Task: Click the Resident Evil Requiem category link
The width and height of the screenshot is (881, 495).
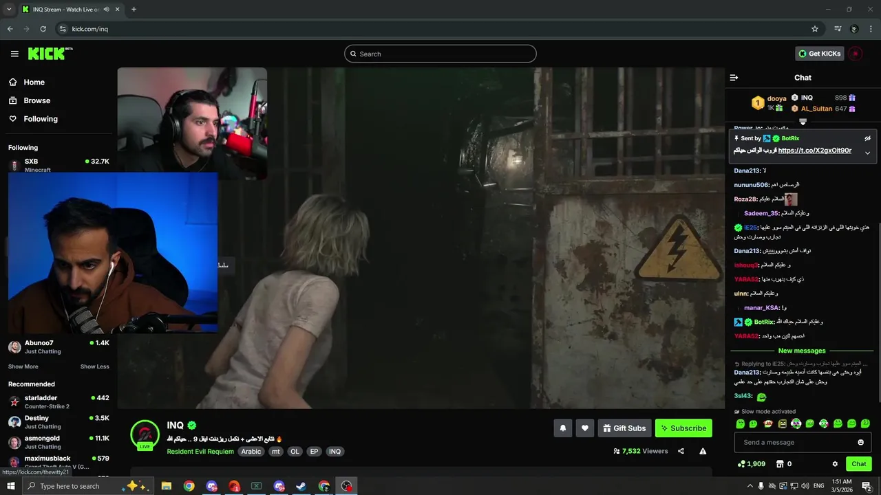Action: [200, 452]
